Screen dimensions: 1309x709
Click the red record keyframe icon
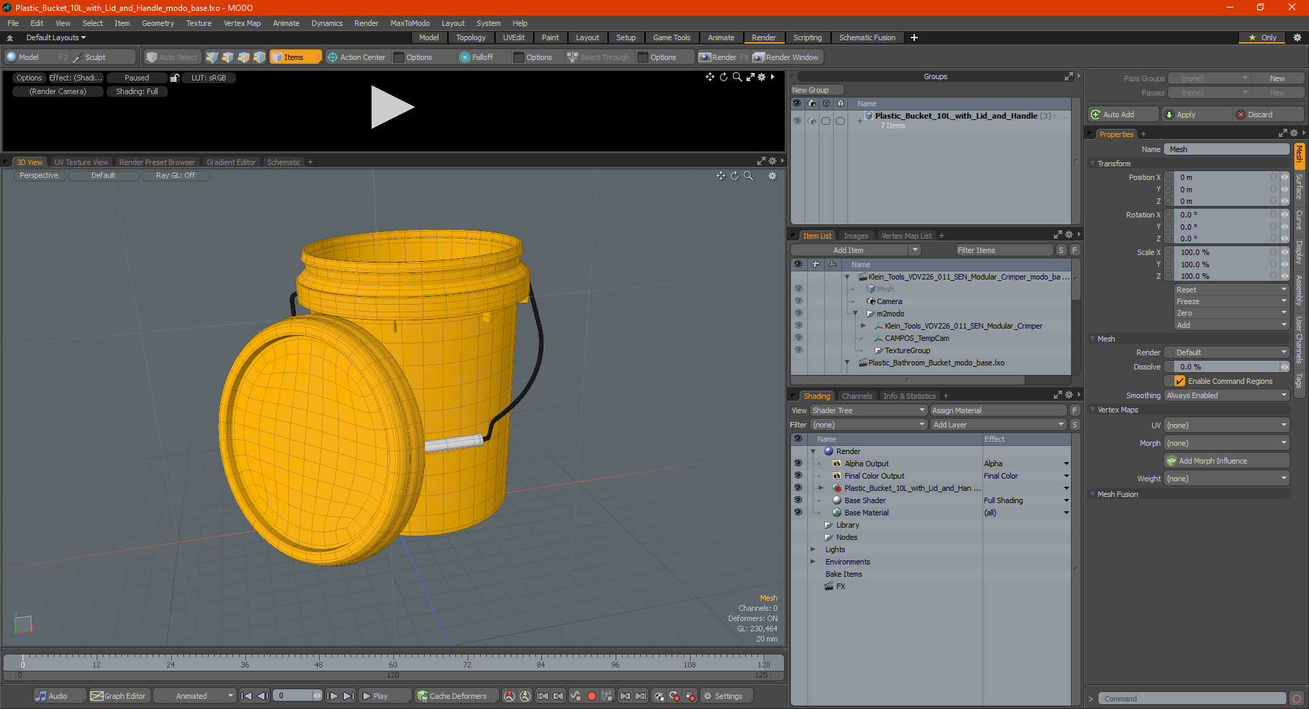(x=592, y=696)
